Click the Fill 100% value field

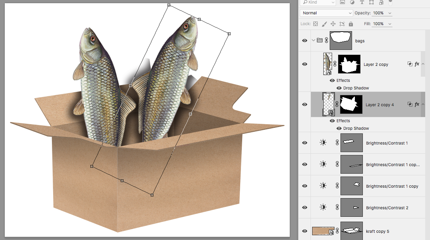pos(378,24)
